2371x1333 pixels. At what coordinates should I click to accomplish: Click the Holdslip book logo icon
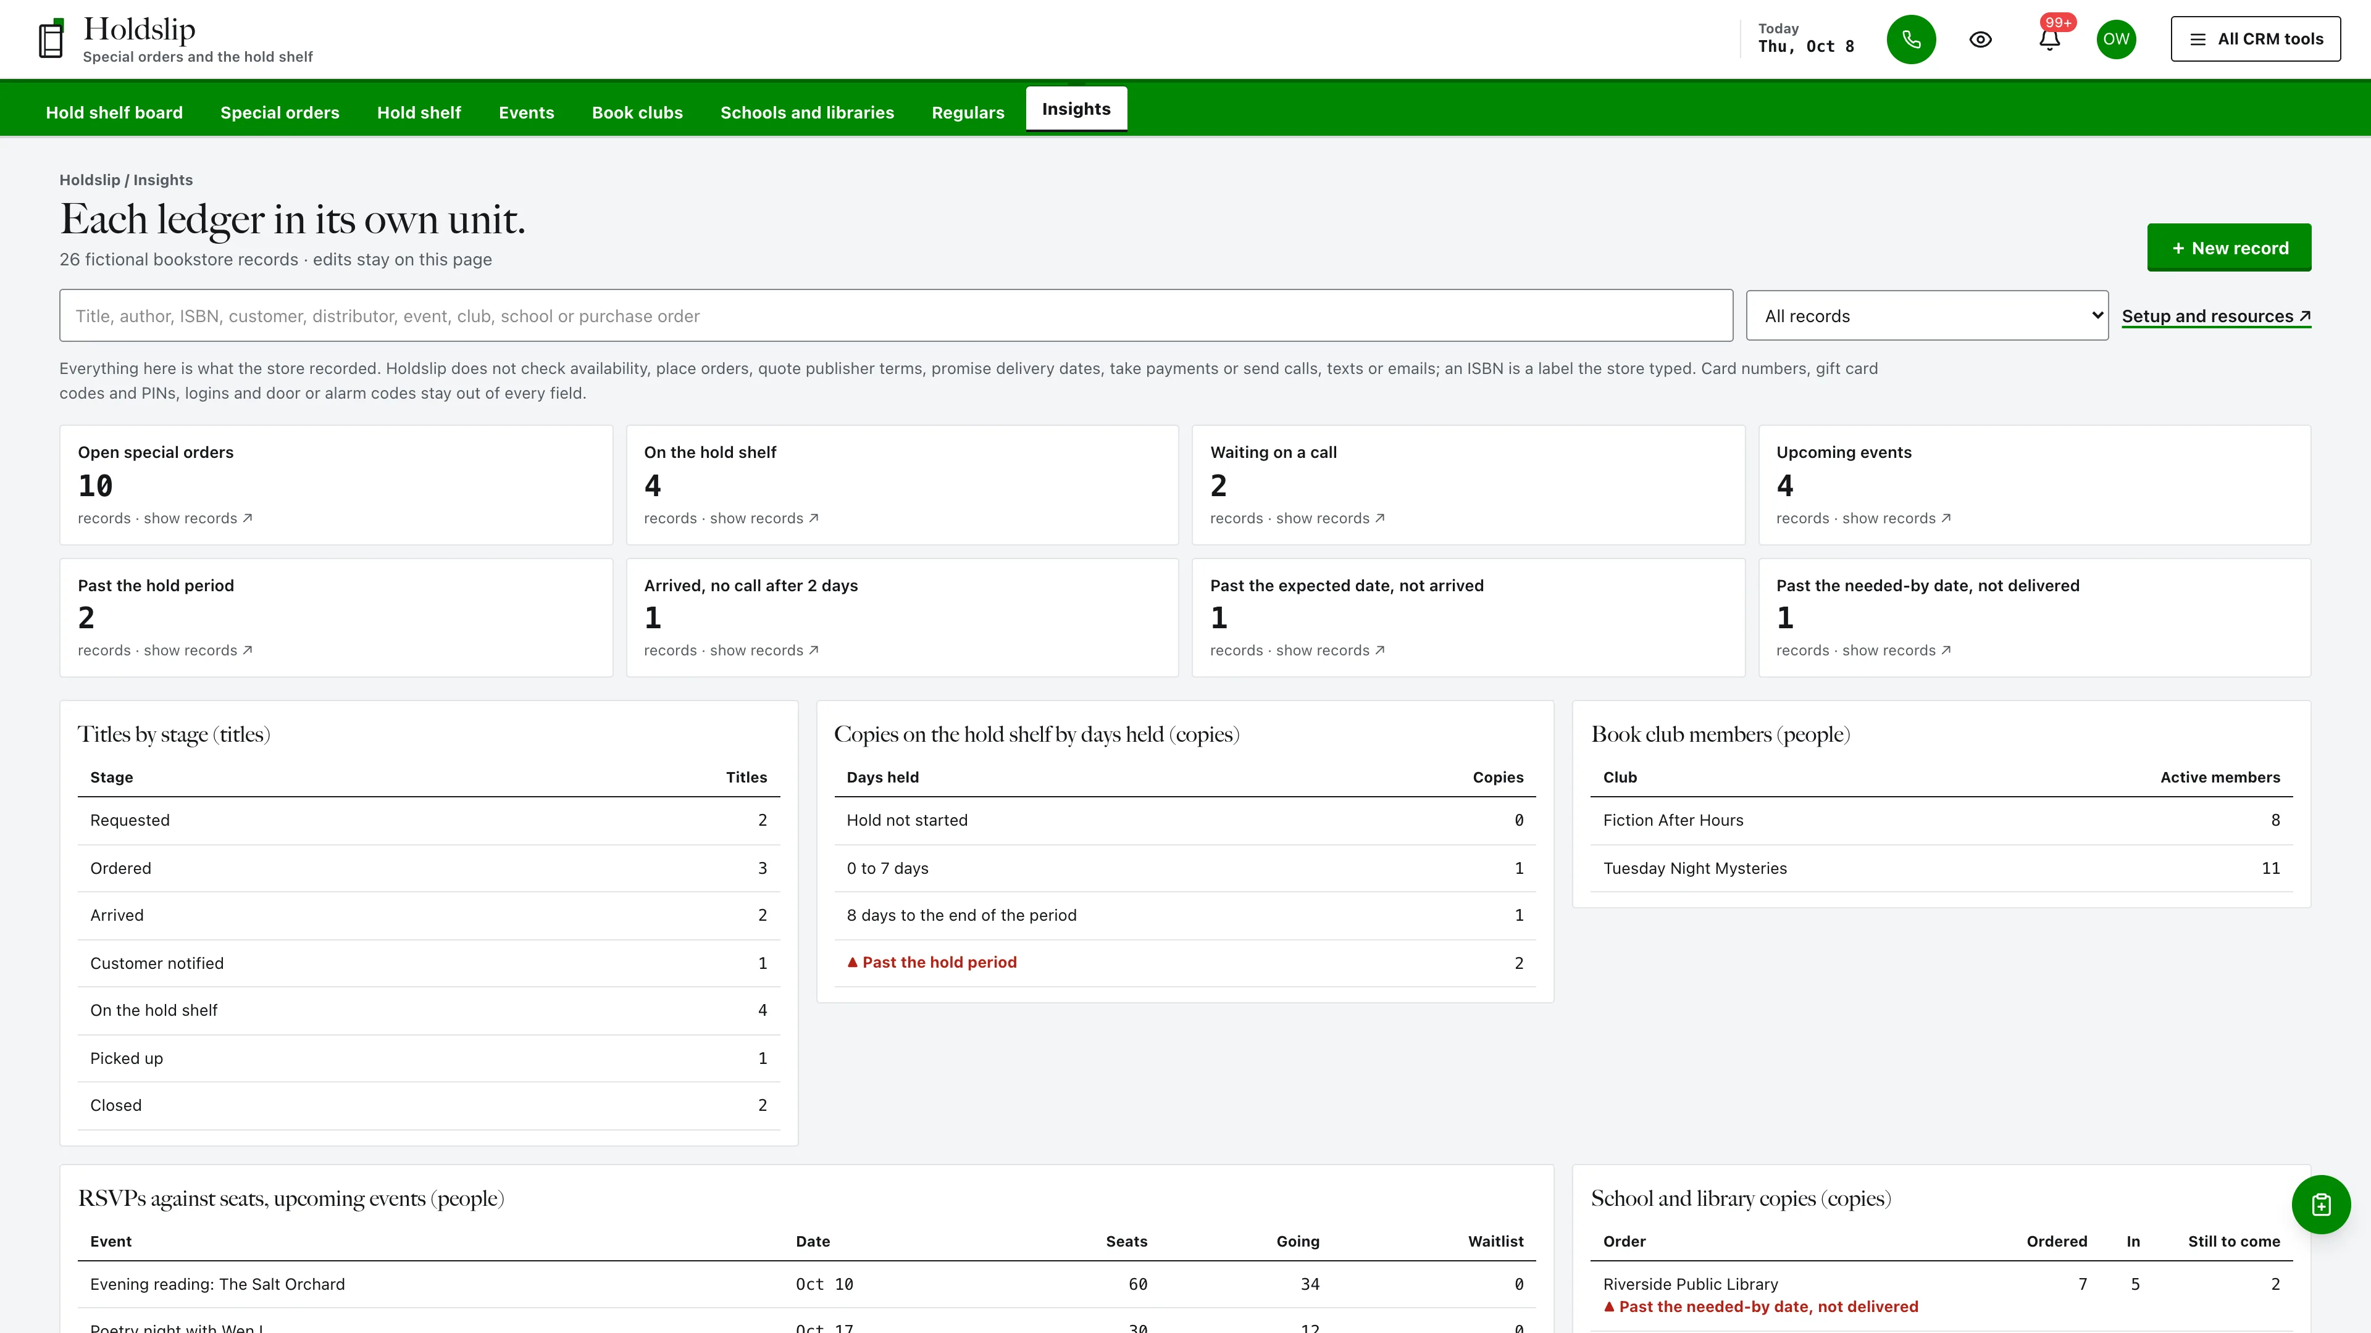point(51,39)
